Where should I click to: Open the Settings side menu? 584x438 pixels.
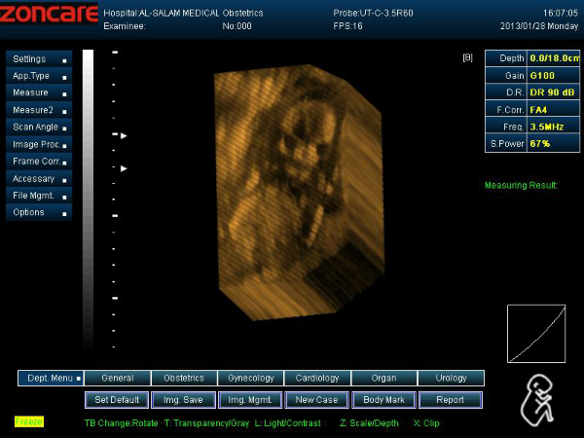(x=39, y=59)
